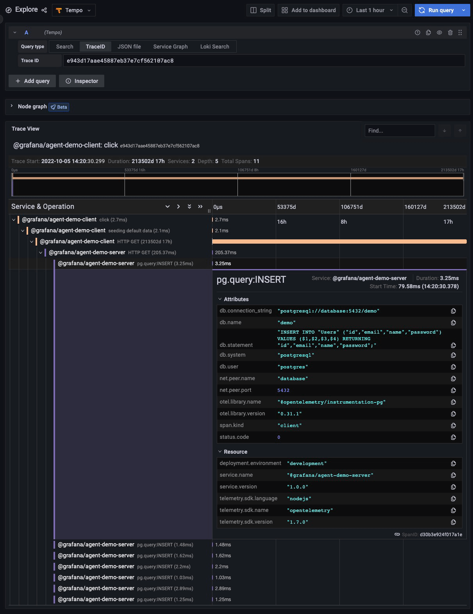Image resolution: width=473 pixels, height=614 pixels.
Task: Copy telemetry.sdk.name value
Action: coord(453,510)
